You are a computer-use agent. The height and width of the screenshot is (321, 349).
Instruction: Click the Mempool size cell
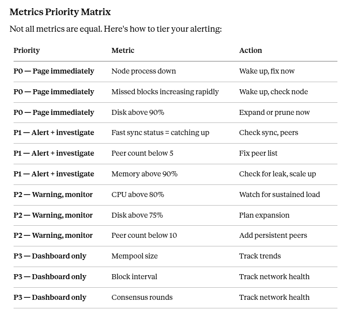(134, 256)
